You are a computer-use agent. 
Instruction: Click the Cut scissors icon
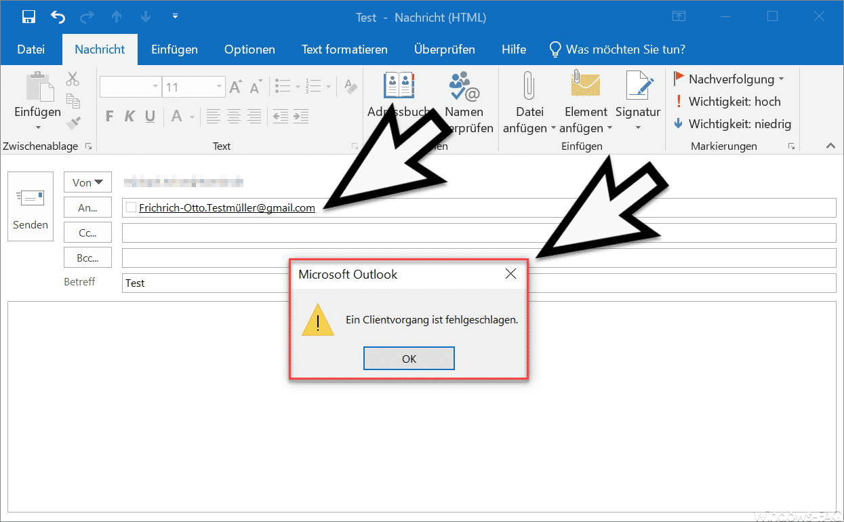pyautogui.click(x=73, y=79)
